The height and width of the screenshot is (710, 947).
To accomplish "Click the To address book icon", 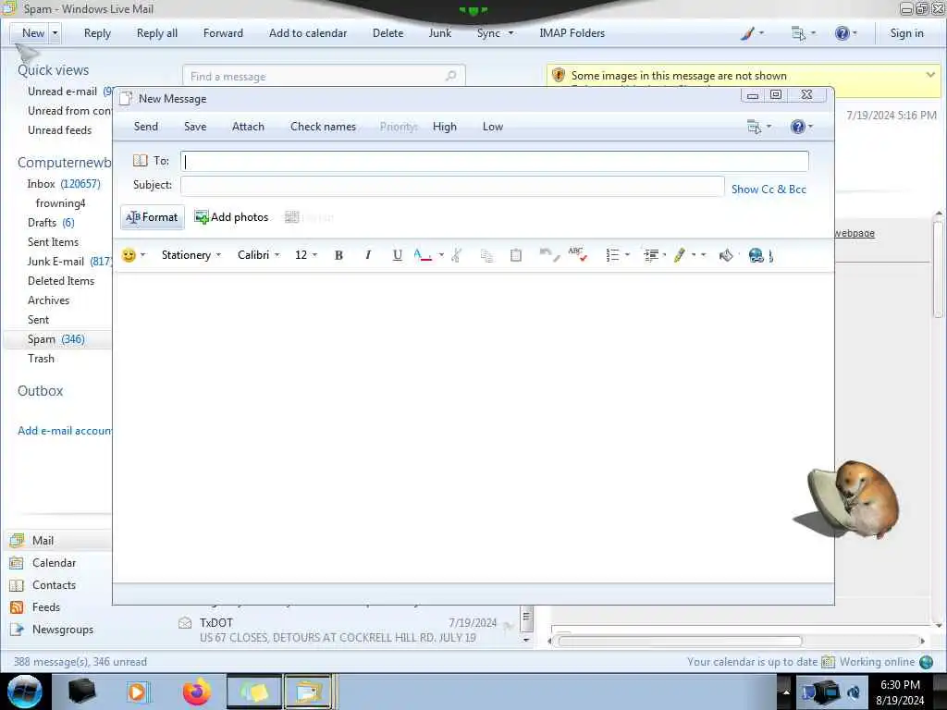I will click(x=141, y=161).
